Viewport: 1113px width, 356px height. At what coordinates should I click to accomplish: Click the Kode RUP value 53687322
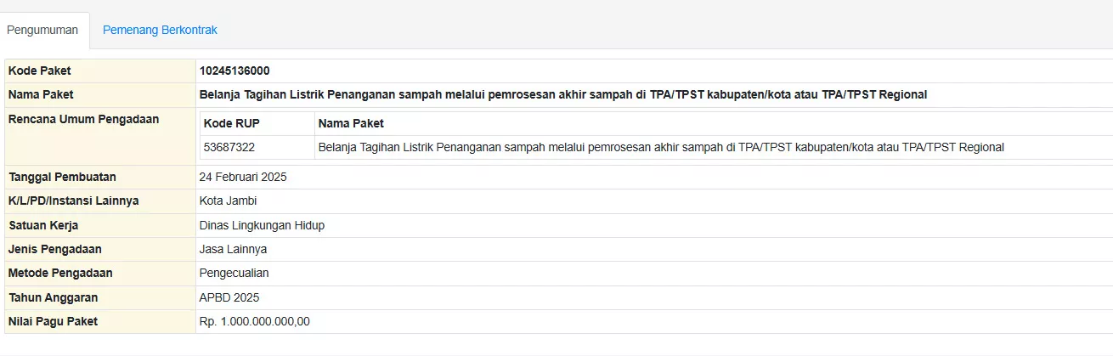pyautogui.click(x=229, y=147)
